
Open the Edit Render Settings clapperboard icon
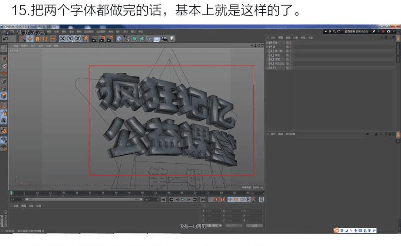[110, 39]
